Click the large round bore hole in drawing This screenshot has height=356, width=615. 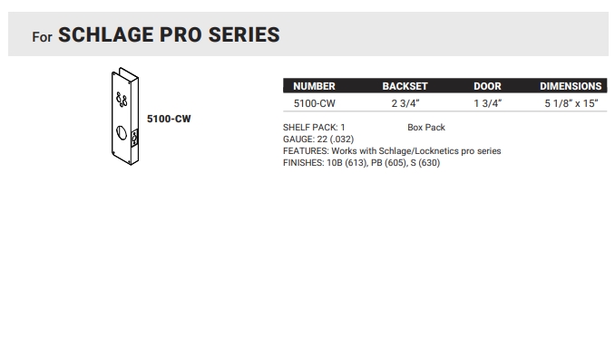pyautogui.click(x=122, y=133)
